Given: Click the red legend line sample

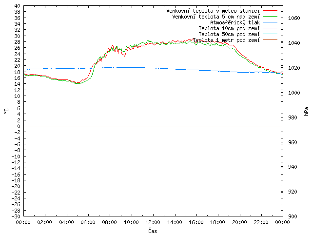Looking at the screenshot, I should (x=270, y=11).
